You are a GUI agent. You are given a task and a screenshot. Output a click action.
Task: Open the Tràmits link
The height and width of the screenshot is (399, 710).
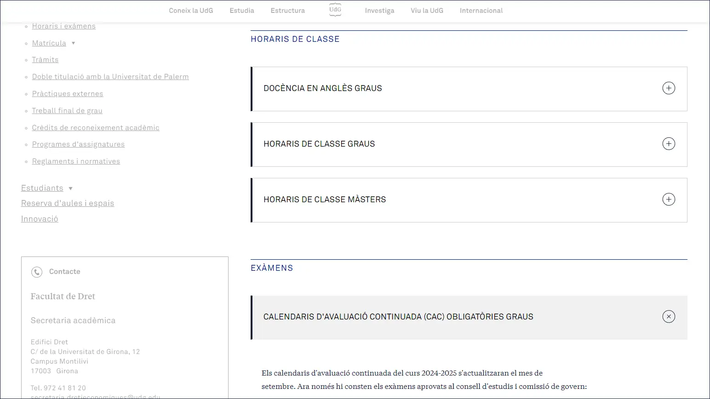(45, 60)
